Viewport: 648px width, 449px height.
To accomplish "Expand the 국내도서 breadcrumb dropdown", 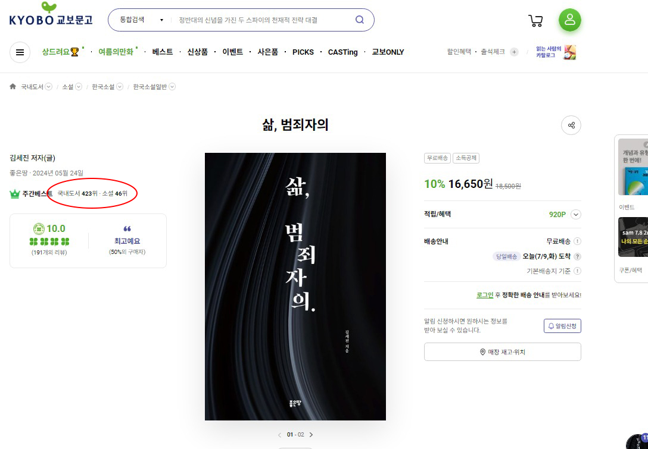I will (49, 87).
